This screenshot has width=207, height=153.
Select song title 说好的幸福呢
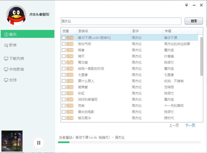coord(88,99)
